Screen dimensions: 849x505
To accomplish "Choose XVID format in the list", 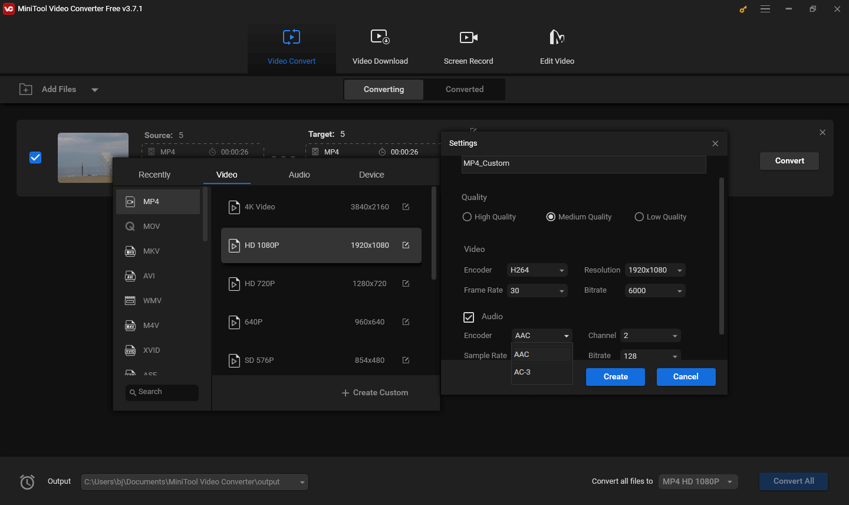I will 158,350.
